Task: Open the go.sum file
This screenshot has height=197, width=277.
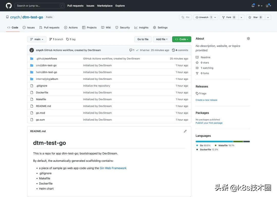Action: point(40,120)
